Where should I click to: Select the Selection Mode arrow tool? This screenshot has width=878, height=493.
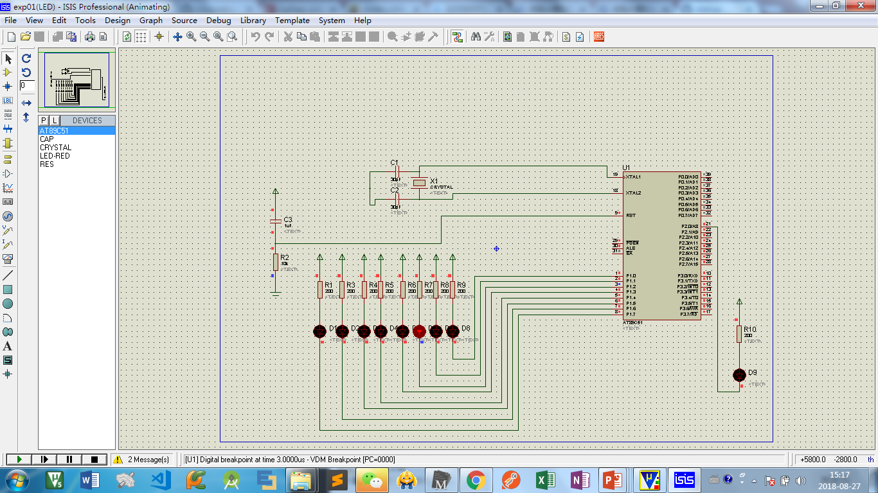coord(8,58)
